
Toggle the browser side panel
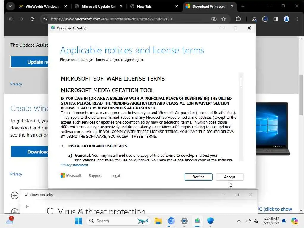[x=275, y=19]
